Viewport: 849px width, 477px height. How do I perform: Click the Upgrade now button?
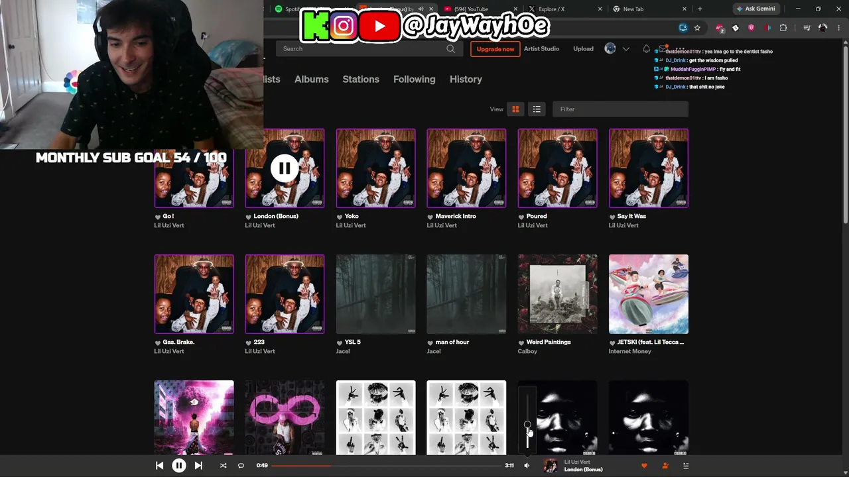(495, 49)
